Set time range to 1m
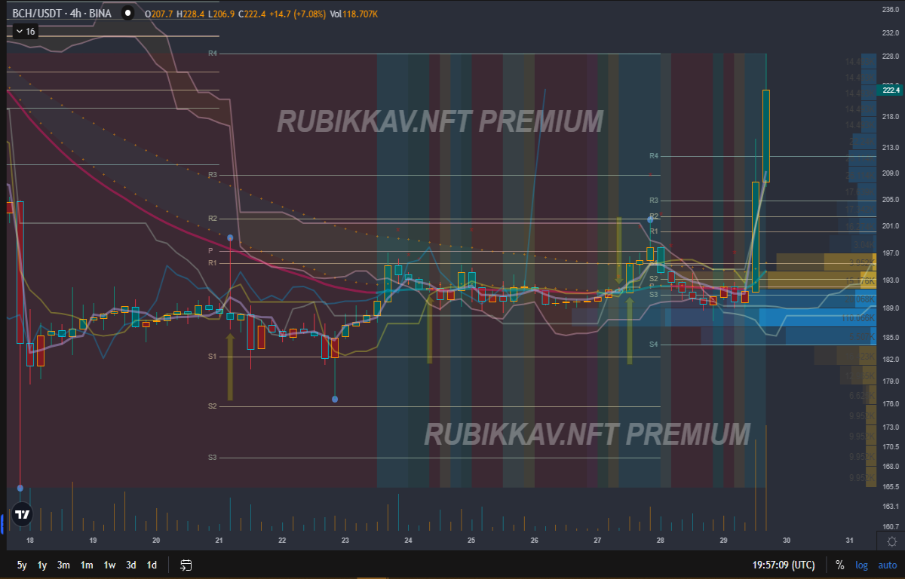905x579 pixels. [87, 565]
